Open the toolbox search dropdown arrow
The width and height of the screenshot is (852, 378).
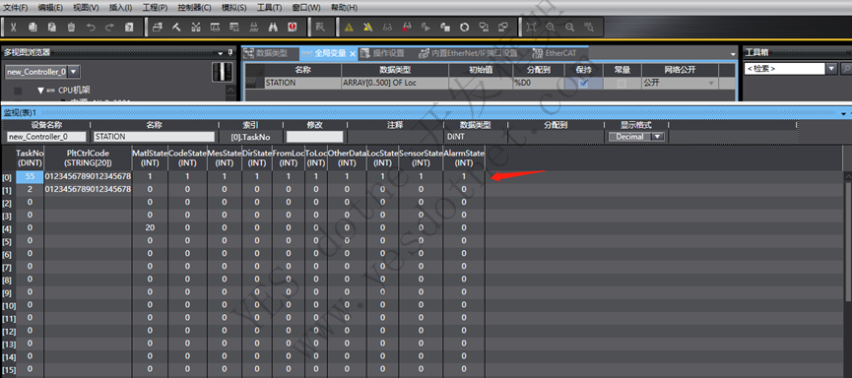click(831, 69)
